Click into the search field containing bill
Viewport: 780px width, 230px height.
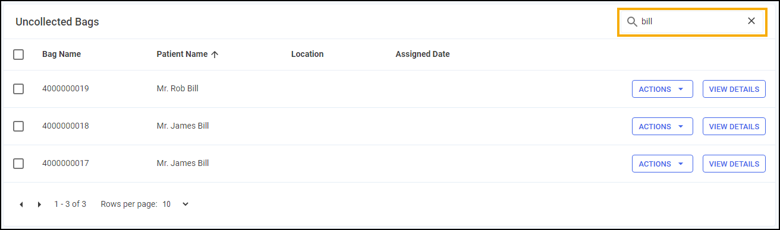coord(691,21)
